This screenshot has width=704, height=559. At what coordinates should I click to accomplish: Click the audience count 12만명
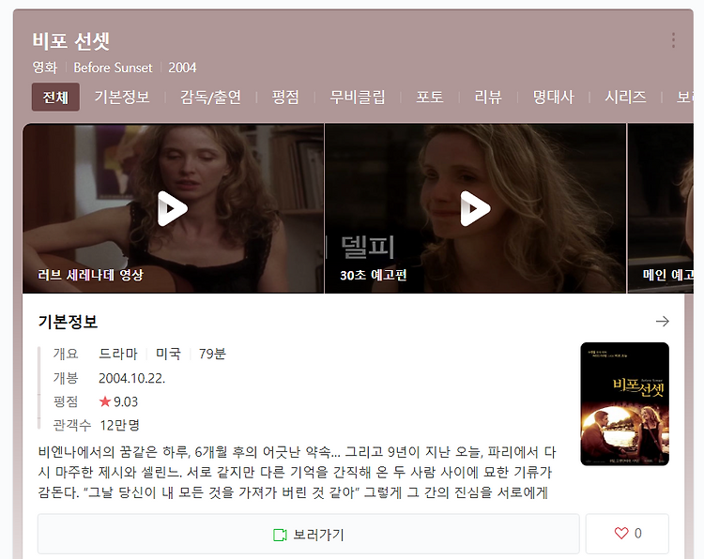tap(120, 425)
